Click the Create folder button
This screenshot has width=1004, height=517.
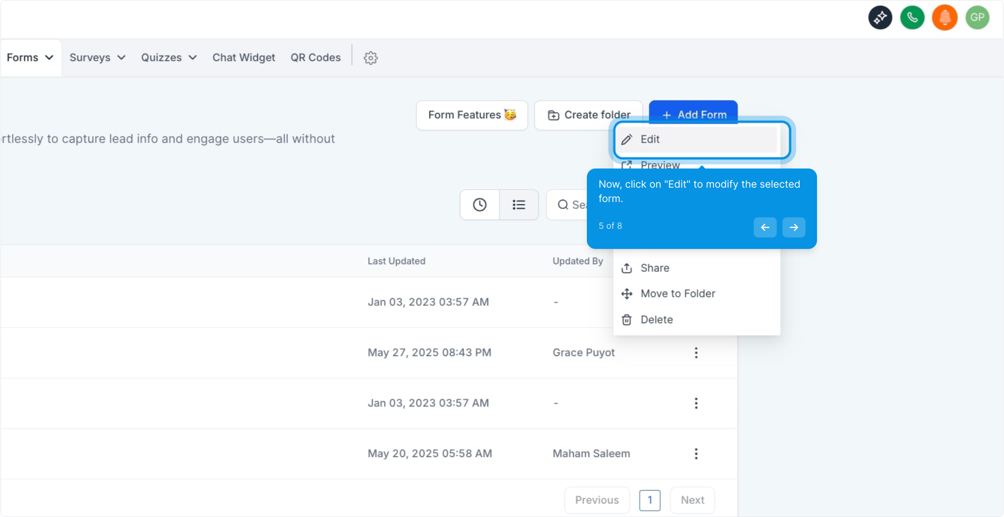click(x=588, y=115)
